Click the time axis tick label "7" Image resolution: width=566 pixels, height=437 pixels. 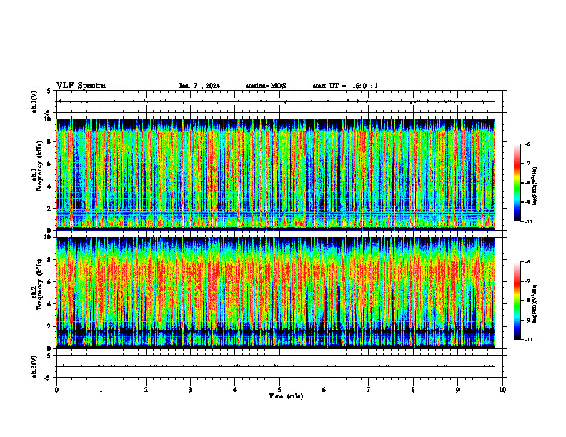pyautogui.click(x=369, y=390)
